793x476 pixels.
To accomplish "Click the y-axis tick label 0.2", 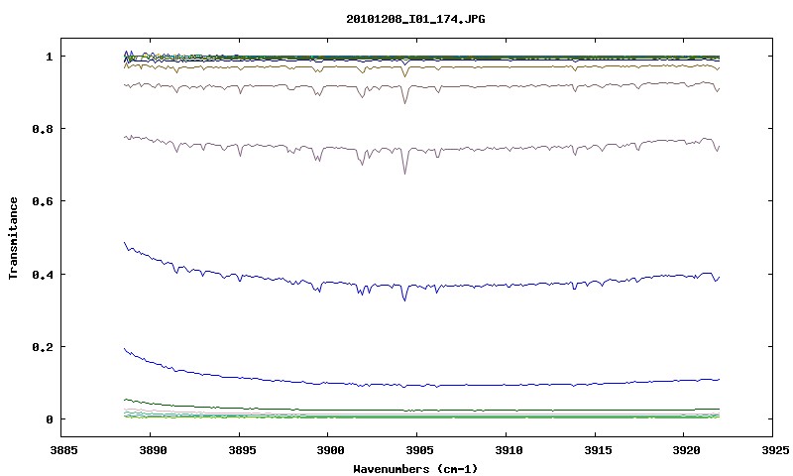I will tap(43, 347).
